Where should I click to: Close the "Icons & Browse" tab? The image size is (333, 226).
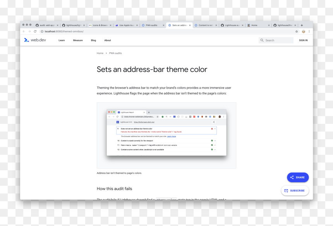tap(110, 25)
